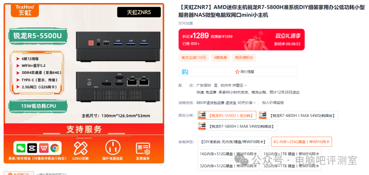Click the LOGO定制 customization icon

pos(81,148)
